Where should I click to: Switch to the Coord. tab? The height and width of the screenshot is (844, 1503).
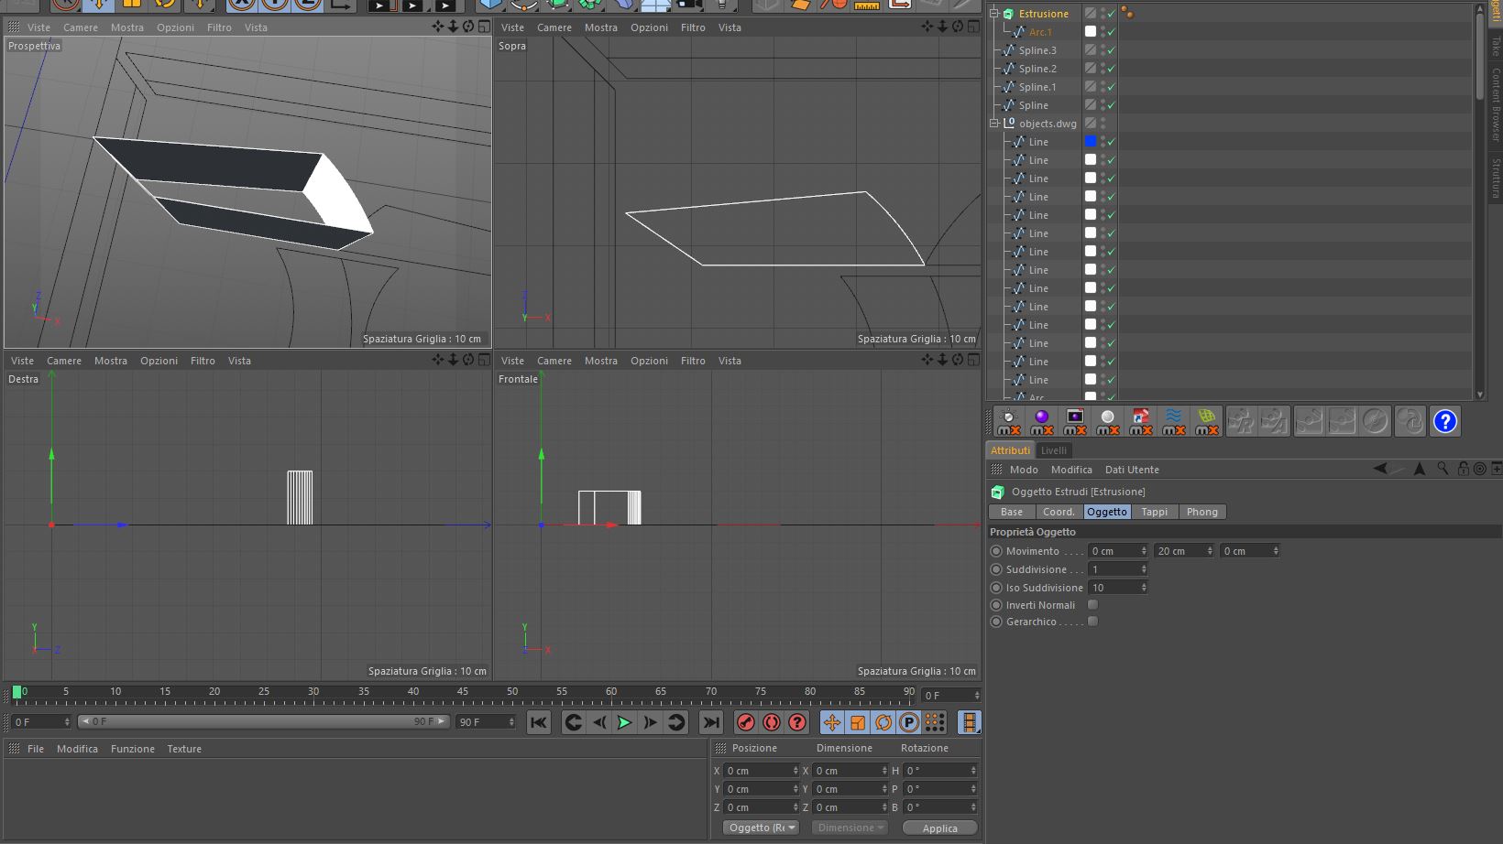point(1059,512)
